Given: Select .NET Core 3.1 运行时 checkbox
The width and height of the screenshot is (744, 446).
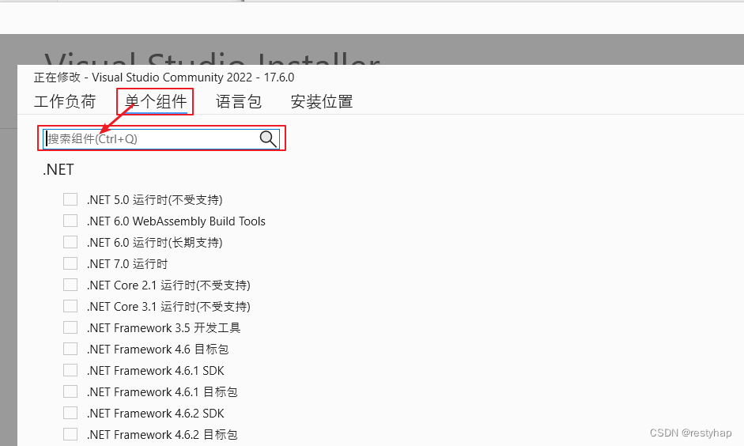Looking at the screenshot, I should pyautogui.click(x=70, y=306).
